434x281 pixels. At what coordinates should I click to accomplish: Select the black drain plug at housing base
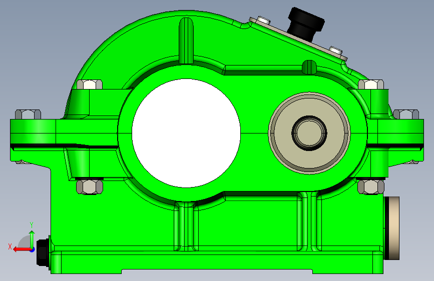coord(43,252)
